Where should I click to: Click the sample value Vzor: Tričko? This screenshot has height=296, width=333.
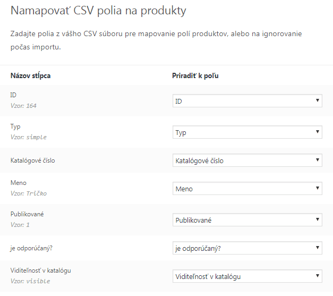(29, 193)
